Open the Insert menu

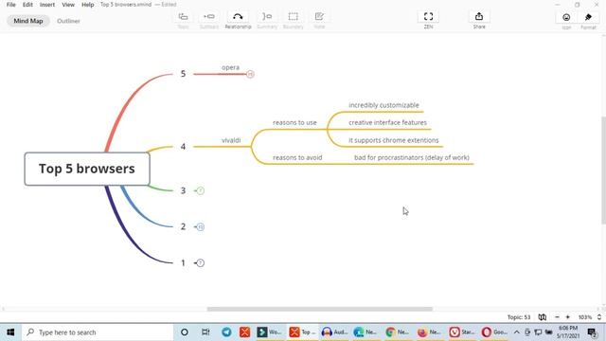coord(47,5)
